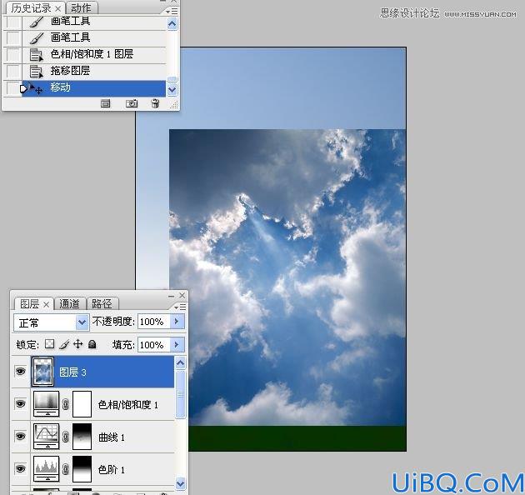This screenshot has width=525, height=495.
Task: Switch to Channels tab
Action: tap(70, 304)
